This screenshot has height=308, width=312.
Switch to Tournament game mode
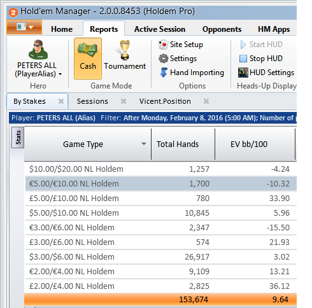[x=125, y=55]
